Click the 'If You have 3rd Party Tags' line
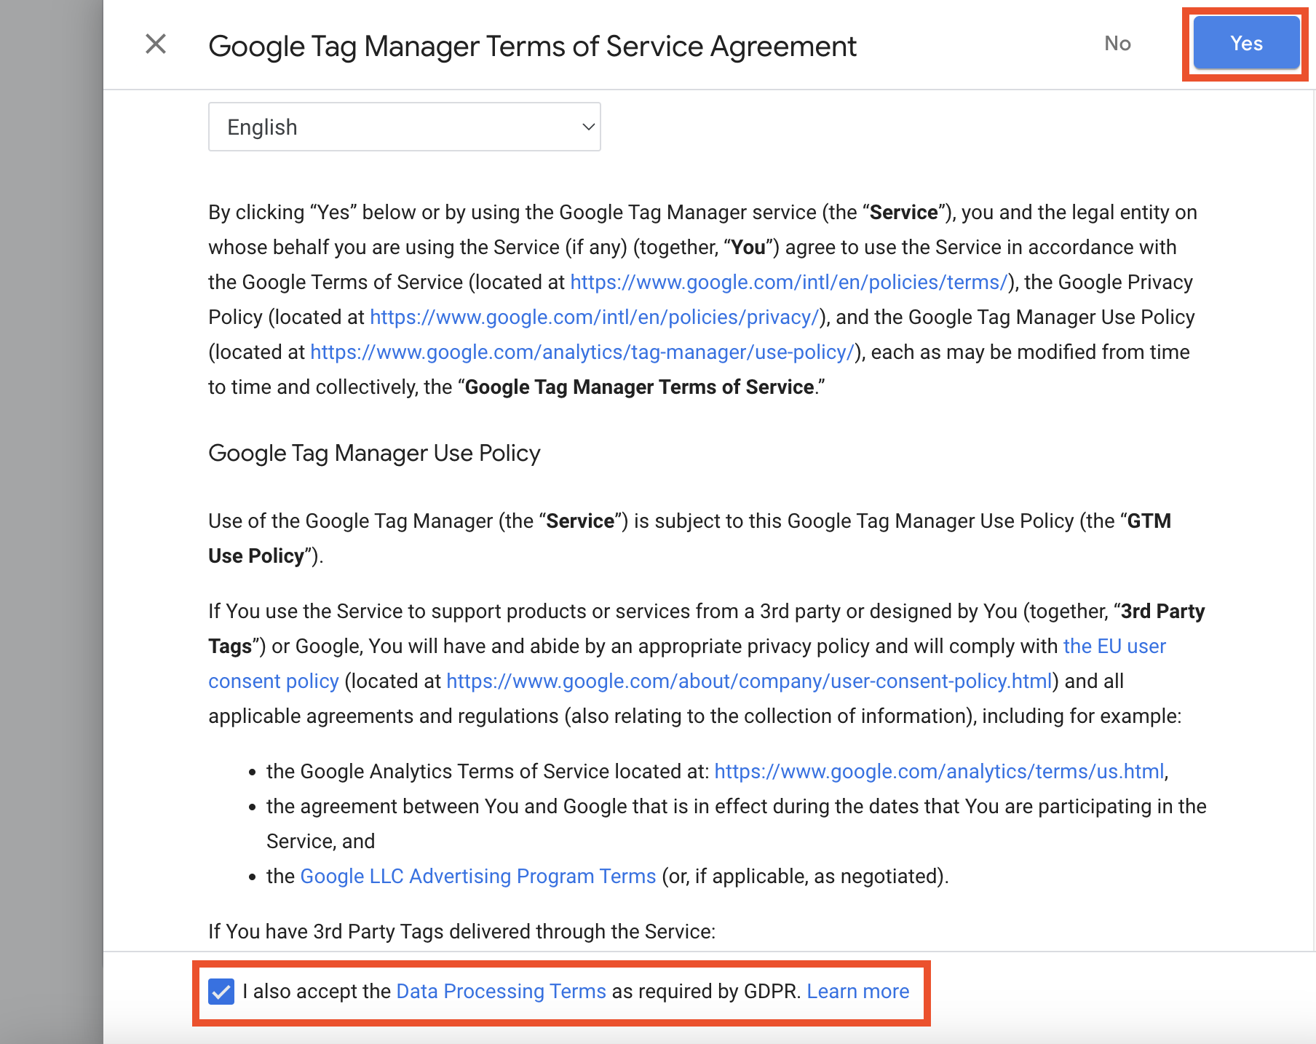 [x=461, y=932]
